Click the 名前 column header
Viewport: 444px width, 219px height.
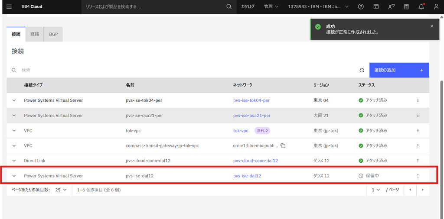(x=130, y=85)
